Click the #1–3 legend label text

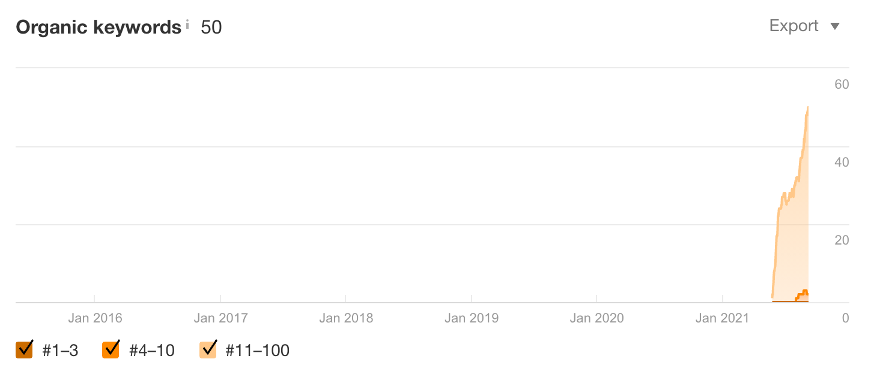click(60, 351)
